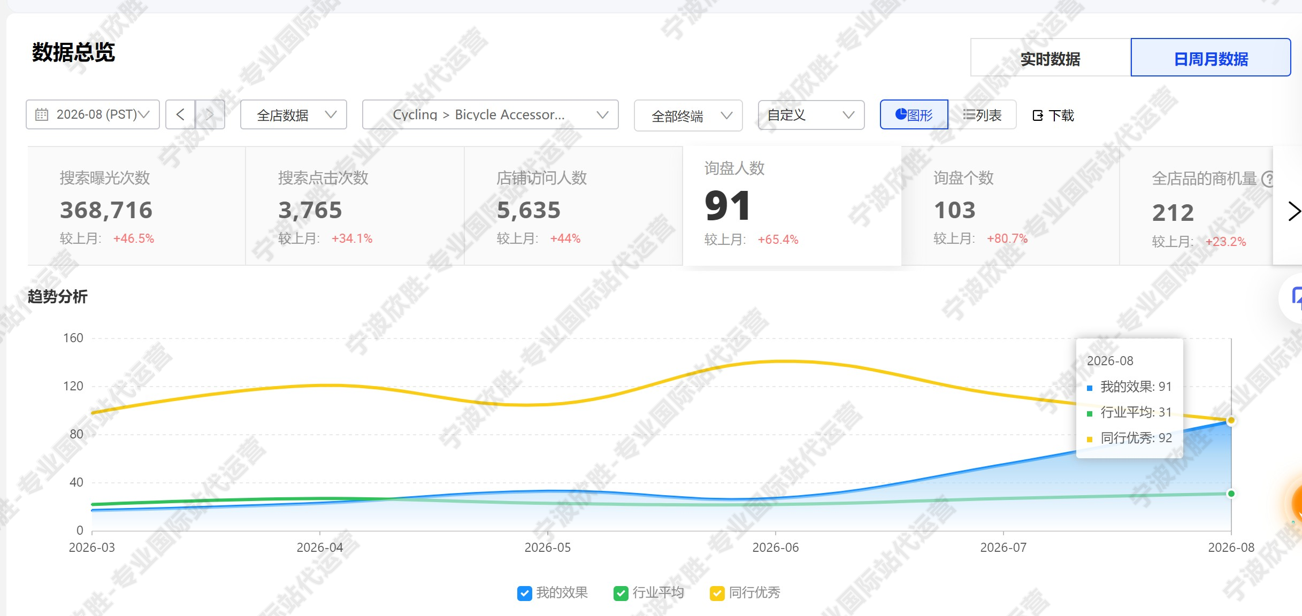Click the +46.5% change under 搜索曝光次数
This screenshot has width=1302, height=616.
134,238
